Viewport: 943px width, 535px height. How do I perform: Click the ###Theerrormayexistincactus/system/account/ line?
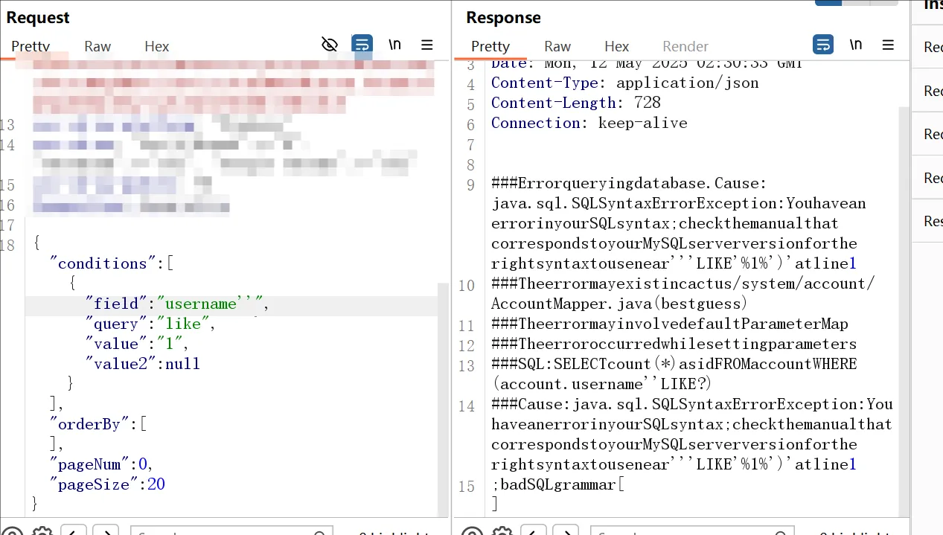tap(683, 283)
